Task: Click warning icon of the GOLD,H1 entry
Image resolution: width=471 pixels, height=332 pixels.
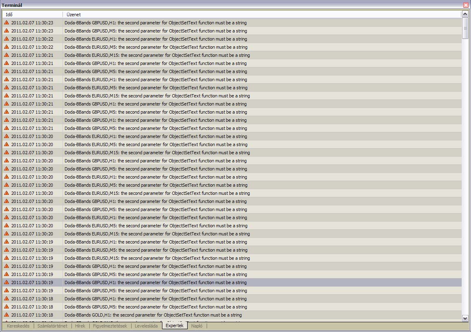Action: 6,315
